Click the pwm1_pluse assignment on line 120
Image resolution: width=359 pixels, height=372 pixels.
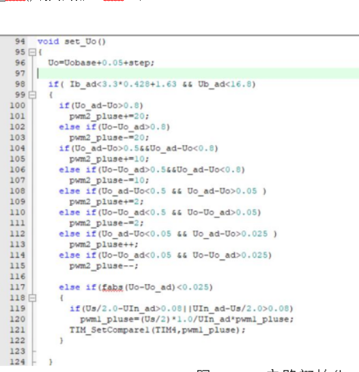(x=187, y=320)
